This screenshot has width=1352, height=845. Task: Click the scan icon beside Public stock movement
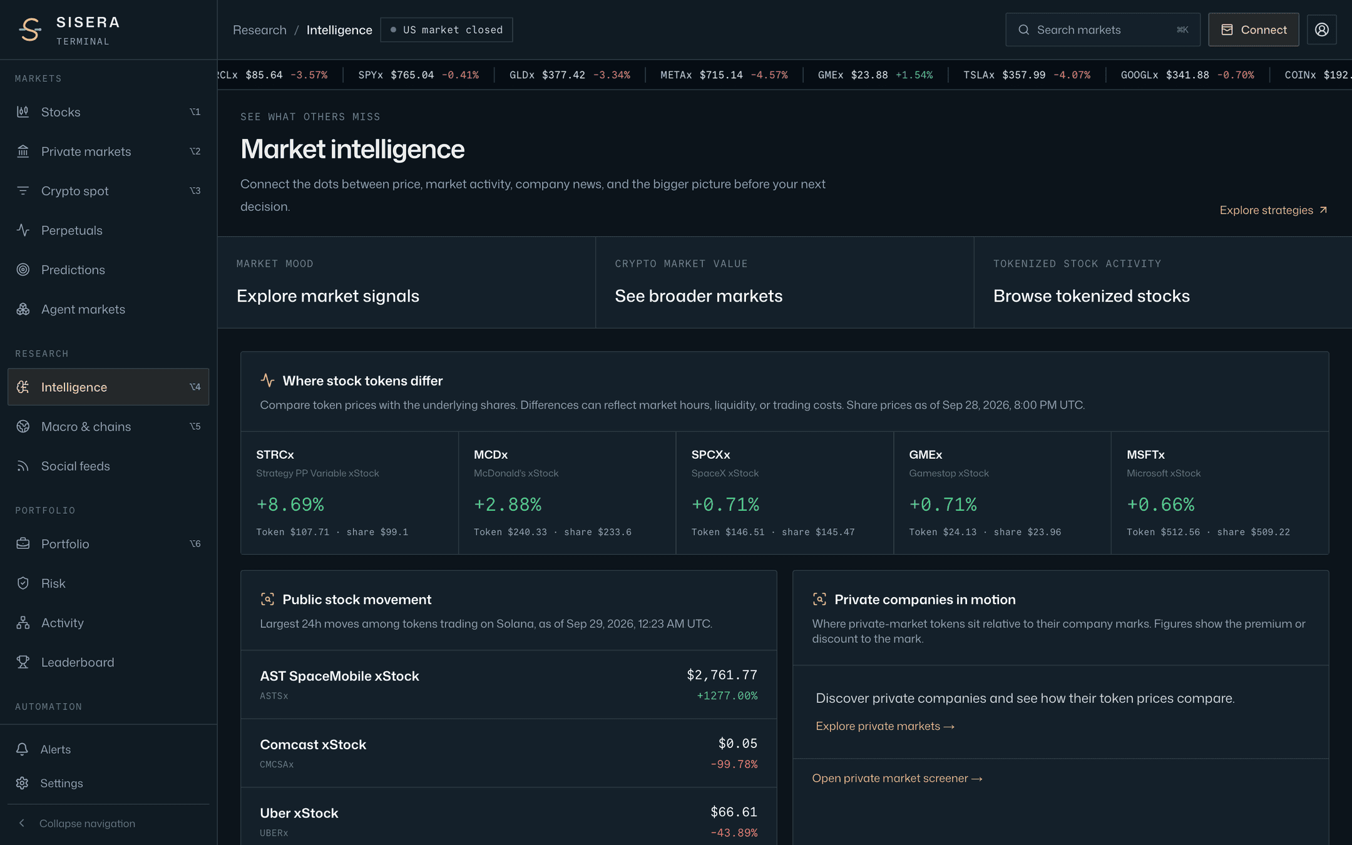pyautogui.click(x=267, y=599)
